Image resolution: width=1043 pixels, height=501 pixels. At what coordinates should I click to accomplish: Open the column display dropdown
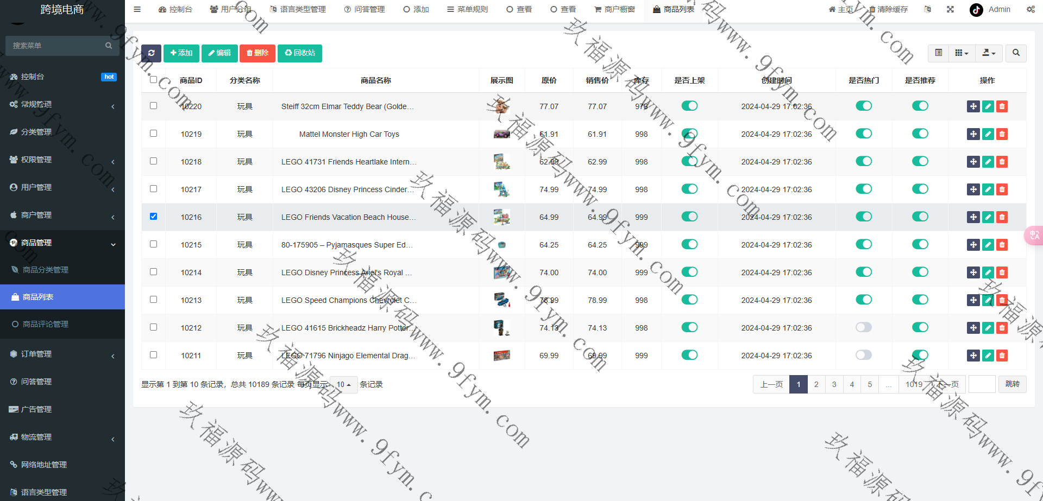[x=962, y=53]
